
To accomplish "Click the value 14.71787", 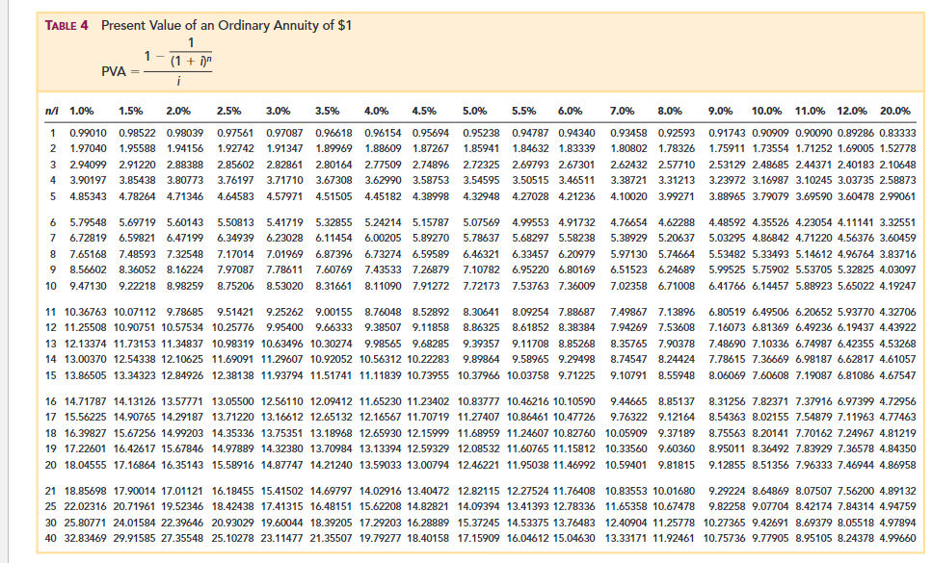I will 86,401.
